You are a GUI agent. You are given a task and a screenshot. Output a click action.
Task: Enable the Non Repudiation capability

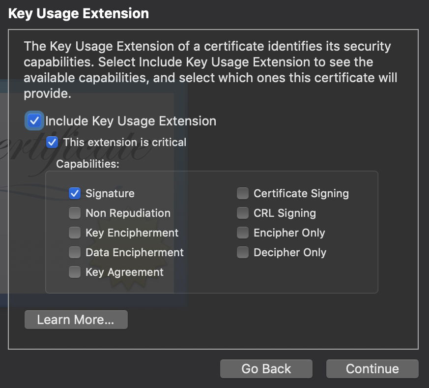(75, 213)
